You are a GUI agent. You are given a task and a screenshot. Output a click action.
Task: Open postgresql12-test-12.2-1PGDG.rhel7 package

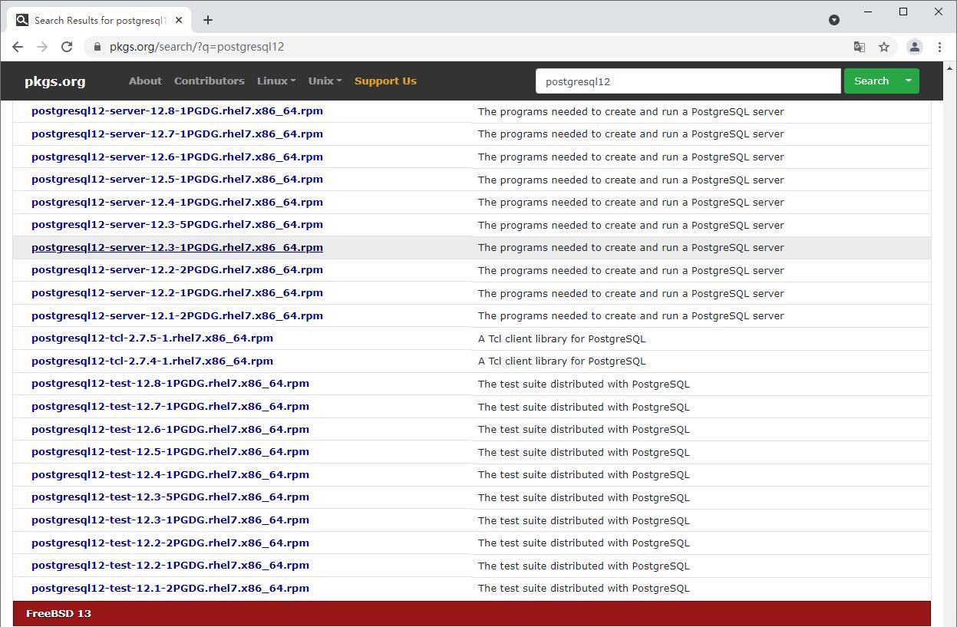coord(170,565)
